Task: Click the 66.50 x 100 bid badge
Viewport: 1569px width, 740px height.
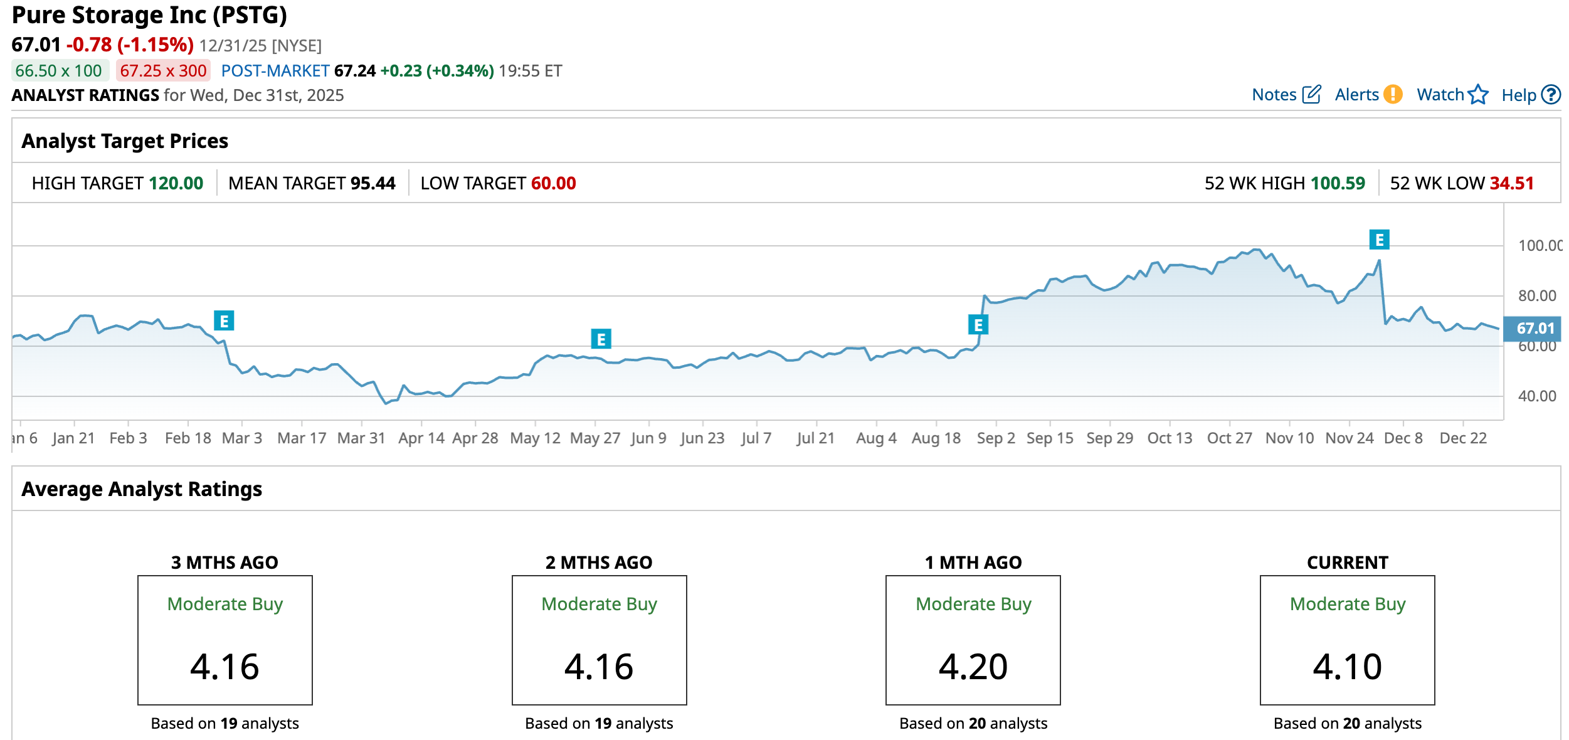Action: pyautogui.click(x=59, y=71)
